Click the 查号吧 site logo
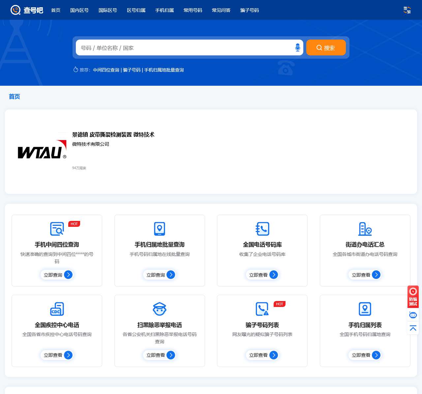 [27, 10]
